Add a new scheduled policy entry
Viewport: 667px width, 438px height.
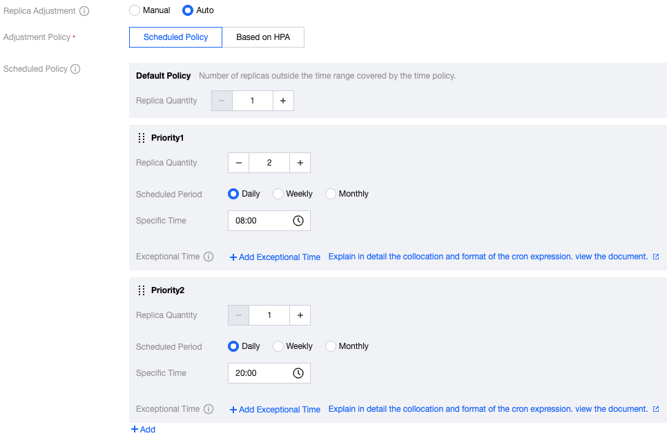tap(143, 430)
